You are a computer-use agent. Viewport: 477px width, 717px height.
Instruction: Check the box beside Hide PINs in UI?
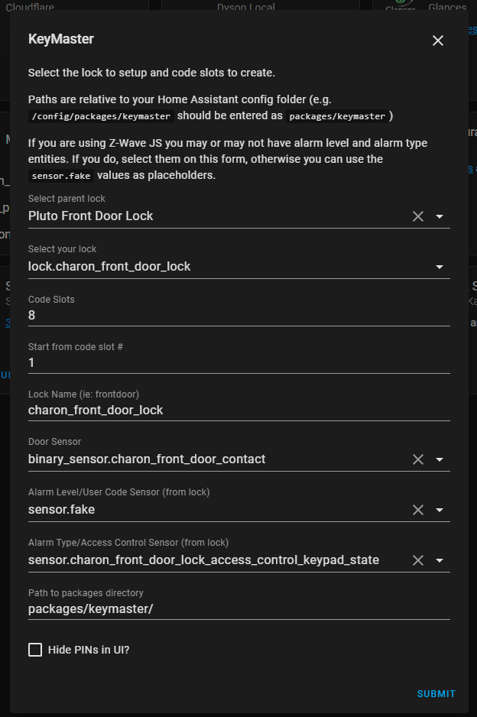pos(34,649)
